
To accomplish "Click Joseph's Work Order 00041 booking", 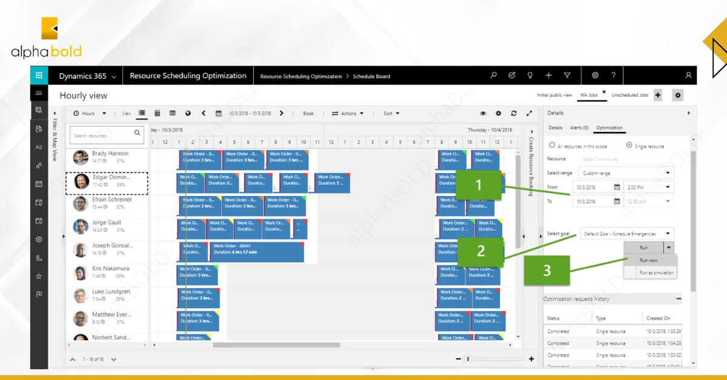I will tap(257, 252).
